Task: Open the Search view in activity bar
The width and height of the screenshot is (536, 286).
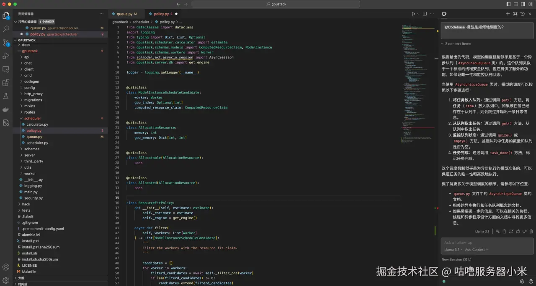Action: pyautogui.click(x=6, y=29)
